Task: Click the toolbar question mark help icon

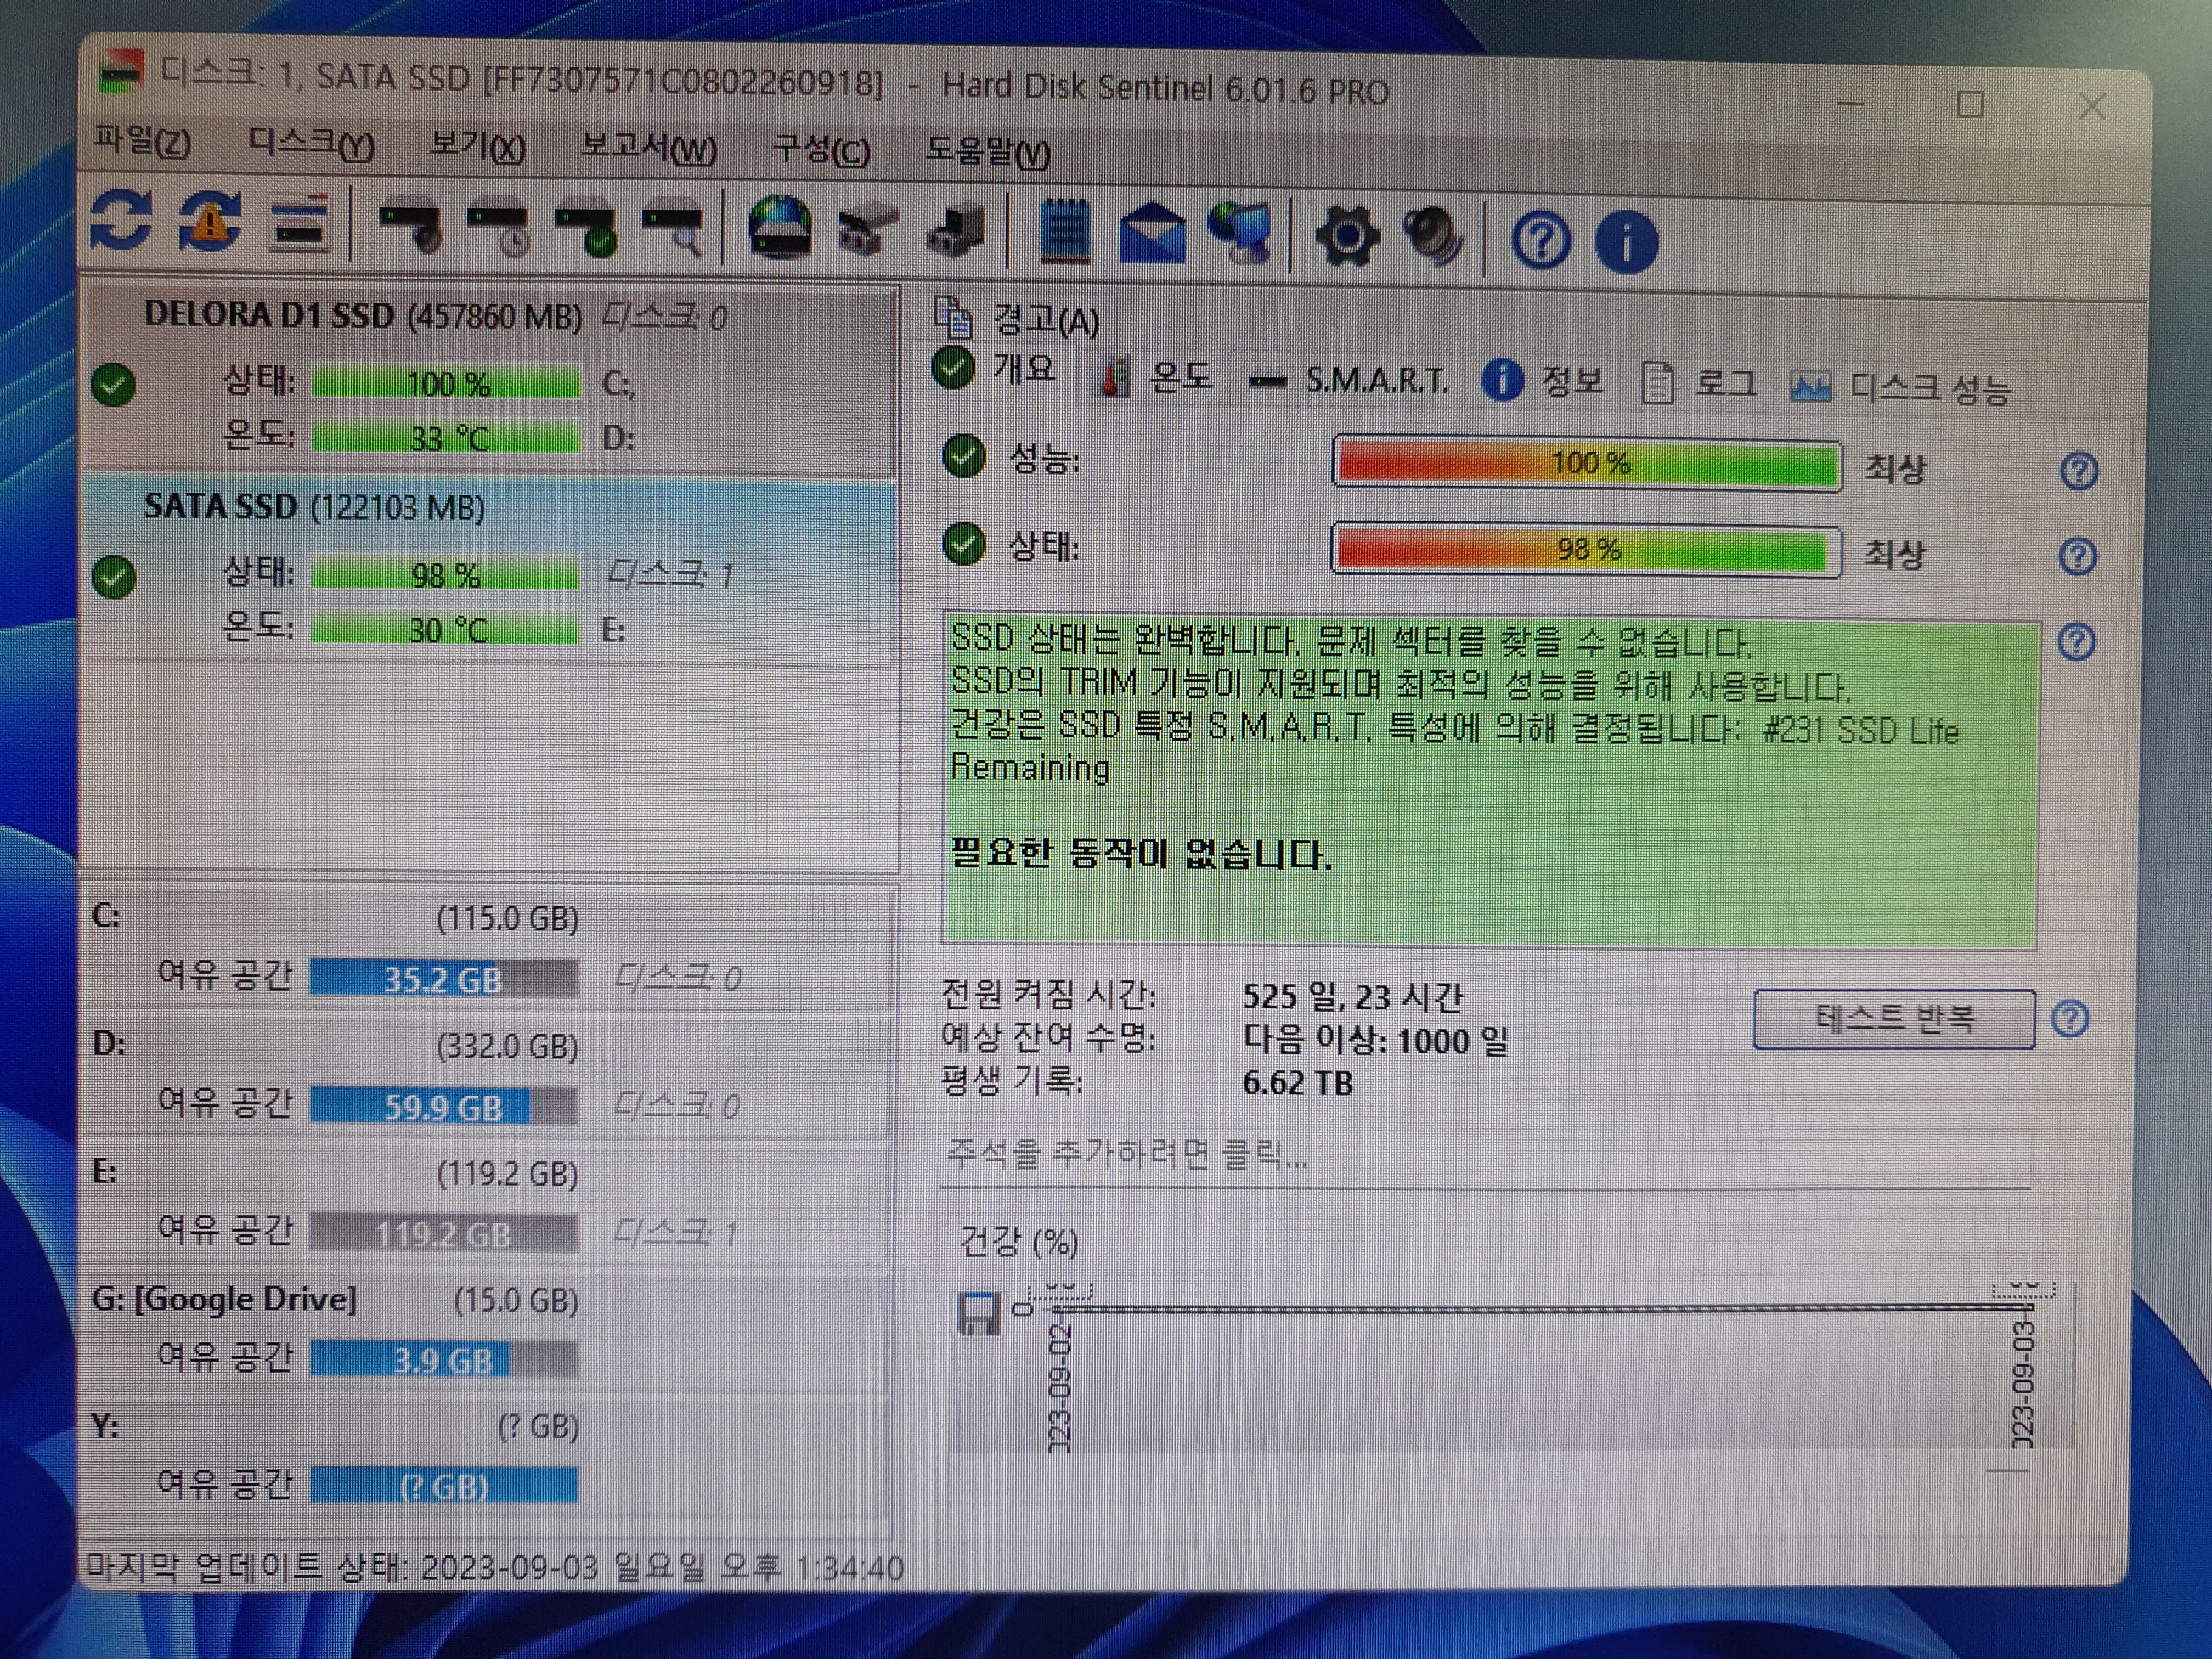Action: tap(1541, 240)
